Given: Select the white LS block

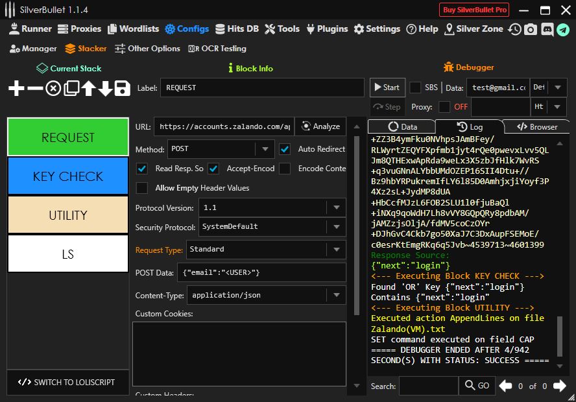Looking at the screenshot, I should pos(68,254).
